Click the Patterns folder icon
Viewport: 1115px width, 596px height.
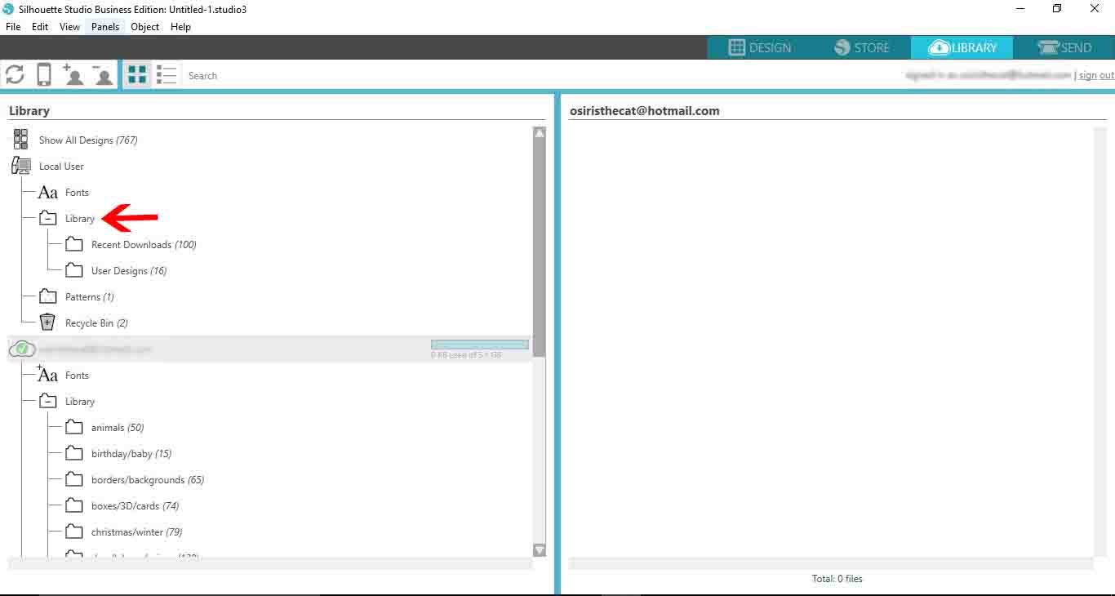coord(47,296)
